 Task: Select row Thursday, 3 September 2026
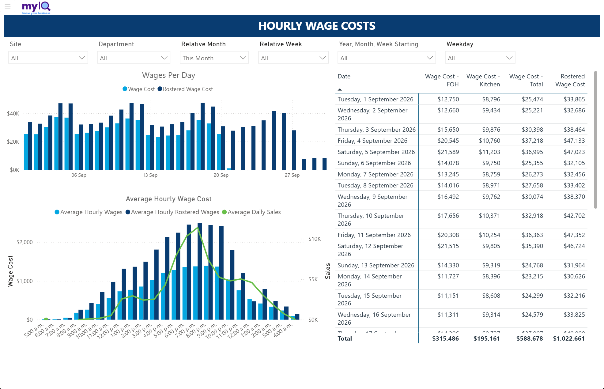click(461, 130)
